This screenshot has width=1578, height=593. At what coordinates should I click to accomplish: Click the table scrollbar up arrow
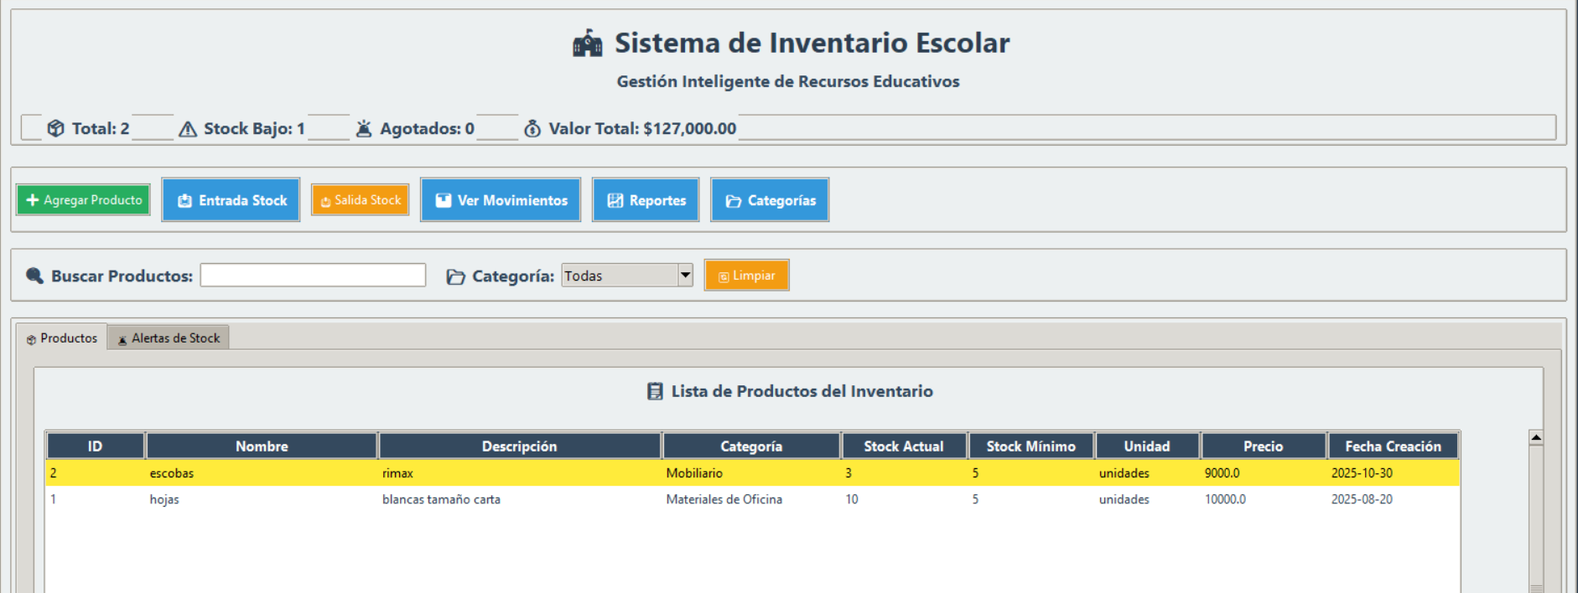point(1536,437)
